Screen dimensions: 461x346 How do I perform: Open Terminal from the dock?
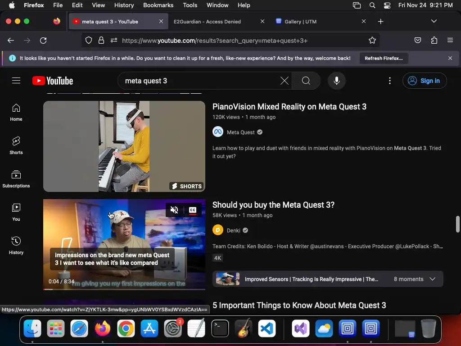[220, 328]
